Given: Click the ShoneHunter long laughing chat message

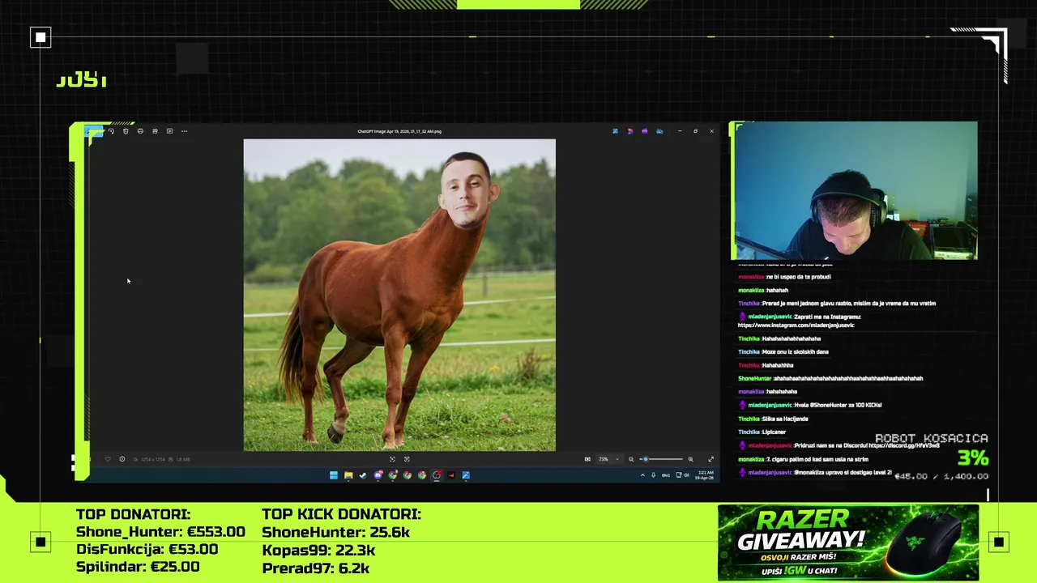Looking at the screenshot, I should click(830, 378).
